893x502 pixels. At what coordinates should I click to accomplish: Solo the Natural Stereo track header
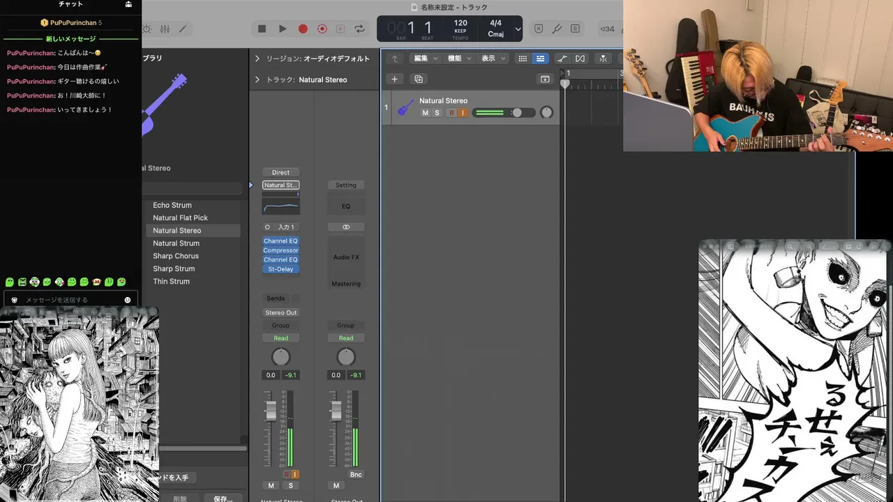point(437,113)
